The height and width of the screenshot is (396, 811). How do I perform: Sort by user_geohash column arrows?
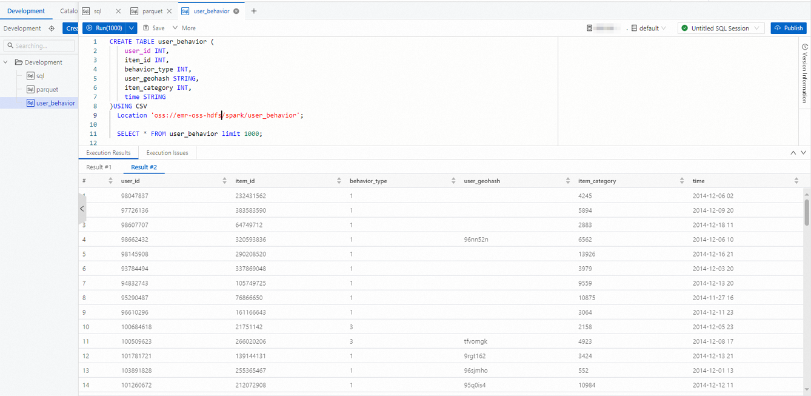[x=568, y=181]
